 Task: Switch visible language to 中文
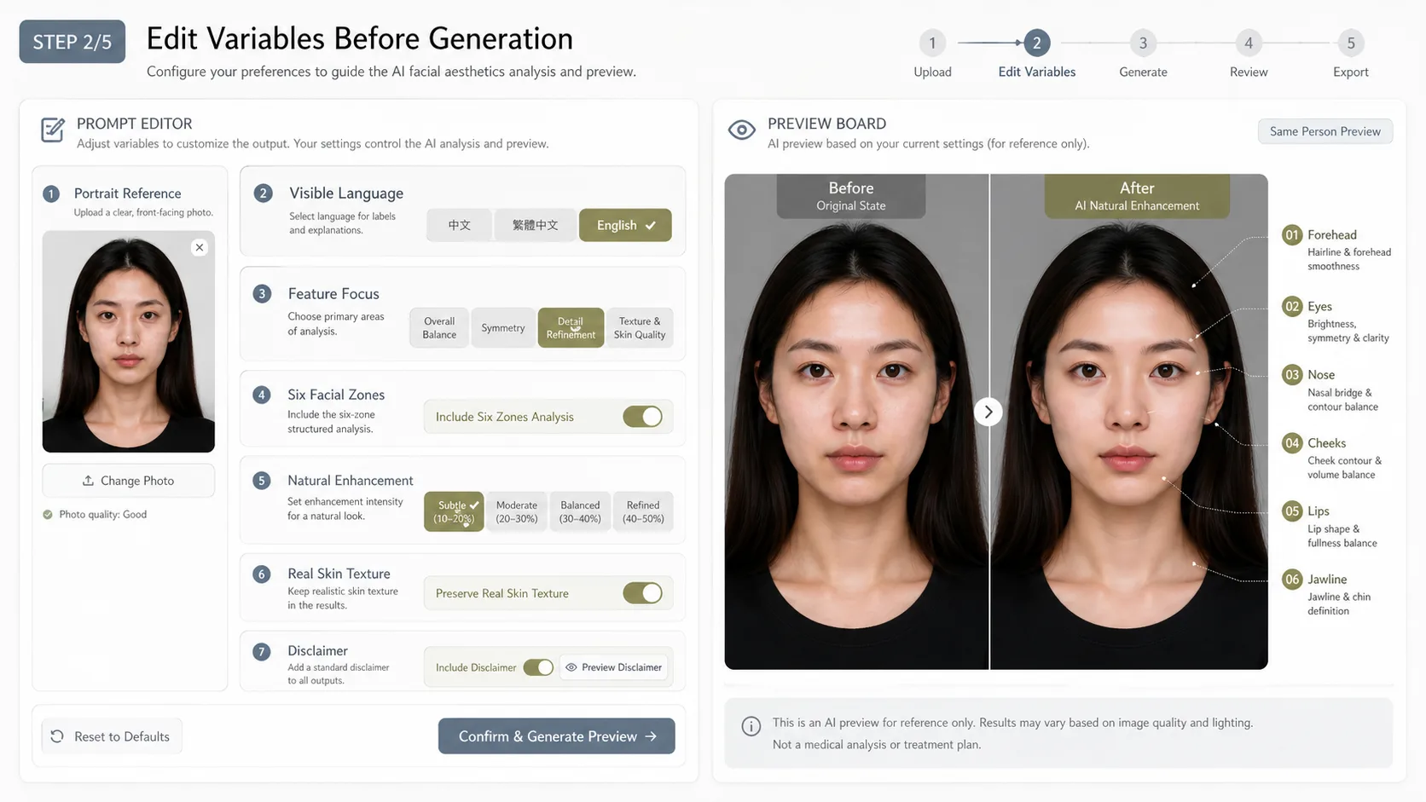pyautogui.click(x=459, y=225)
